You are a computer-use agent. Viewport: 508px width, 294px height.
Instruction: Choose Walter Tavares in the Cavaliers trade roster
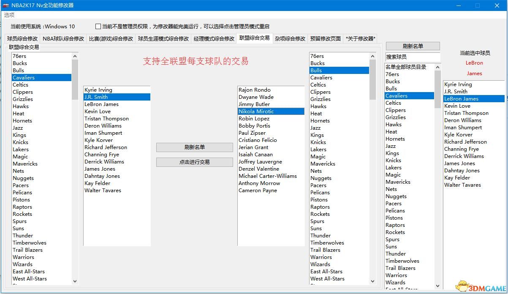[x=117, y=191]
